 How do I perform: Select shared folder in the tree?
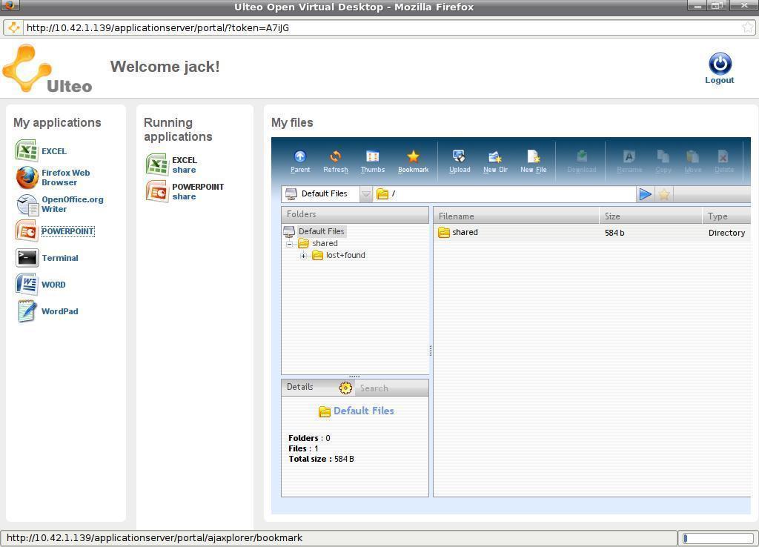[325, 243]
